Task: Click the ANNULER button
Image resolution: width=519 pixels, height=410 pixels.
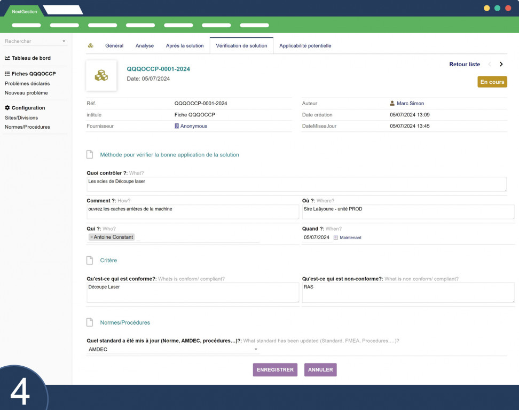Action: click(320, 369)
